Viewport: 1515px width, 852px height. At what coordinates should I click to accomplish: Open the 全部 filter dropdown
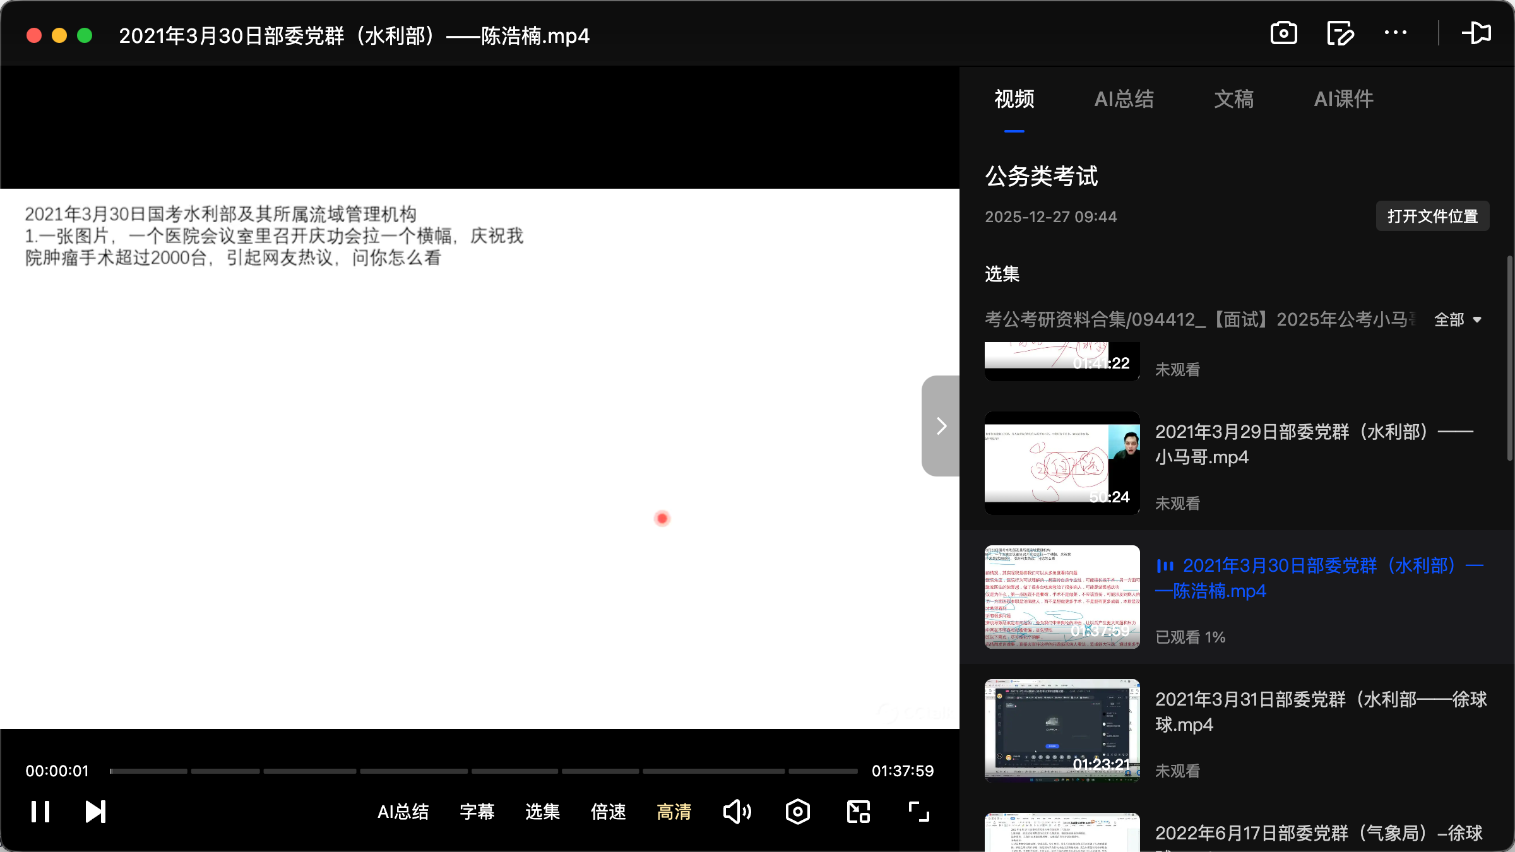click(1458, 320)
